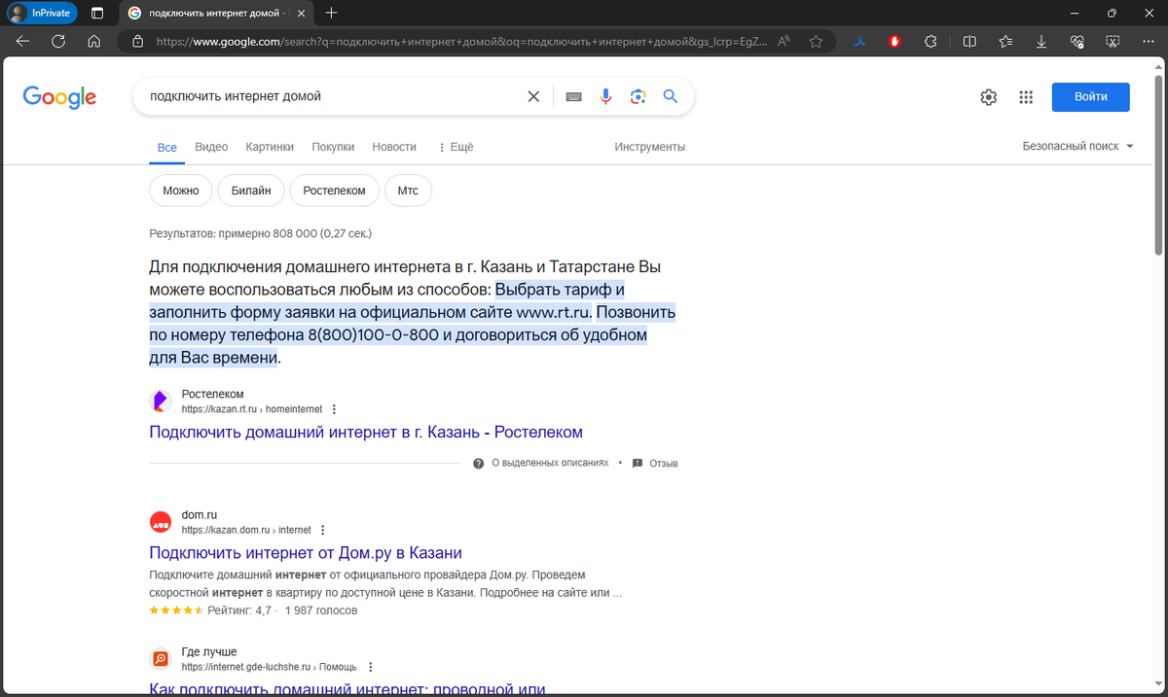This screenshot has width=1168, height=697.
Task: Go to the browser home page
Action: pos(93,42)
